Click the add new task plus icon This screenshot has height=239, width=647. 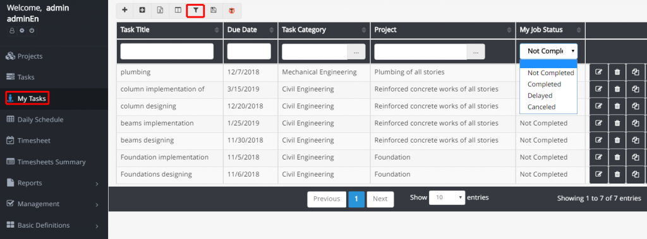(124, 10)
